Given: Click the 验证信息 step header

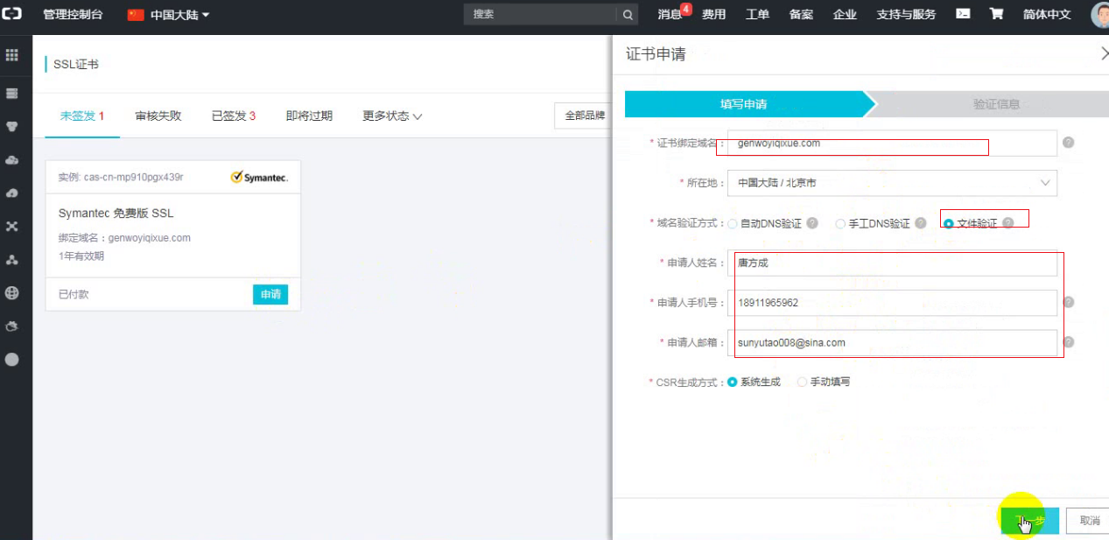Looking at the screenshot, I should 996,103.
